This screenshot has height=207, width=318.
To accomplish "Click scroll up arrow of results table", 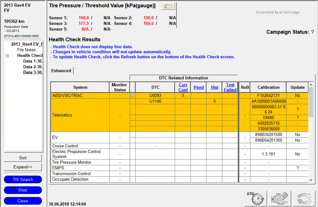I will pyautogui.click(x=311, y=85).
